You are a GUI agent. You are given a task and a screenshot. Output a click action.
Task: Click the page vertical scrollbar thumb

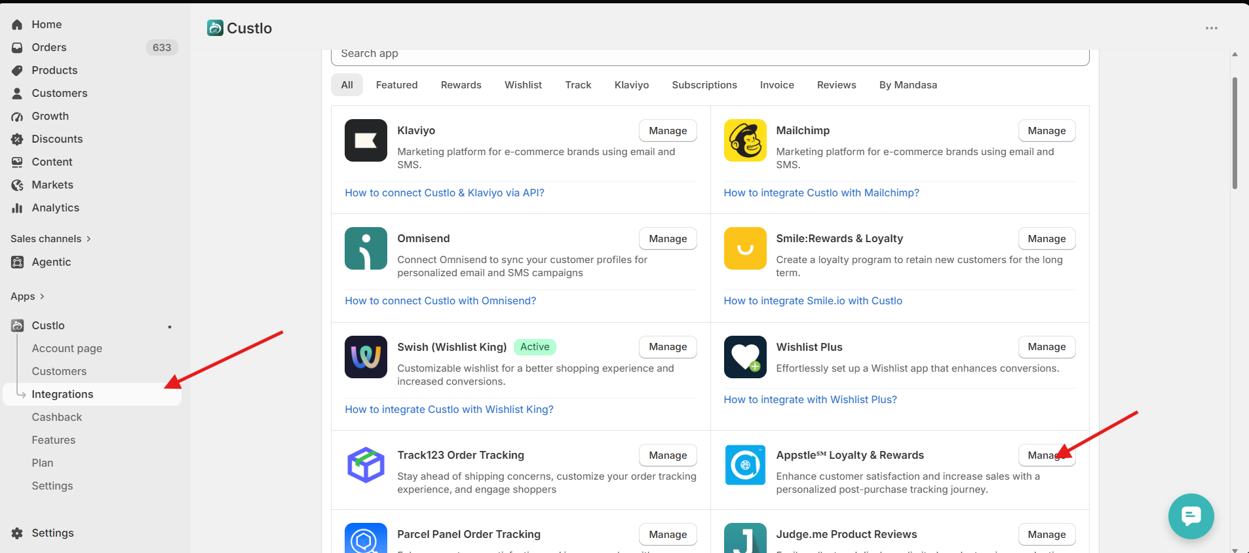[x=1235, y=133]
